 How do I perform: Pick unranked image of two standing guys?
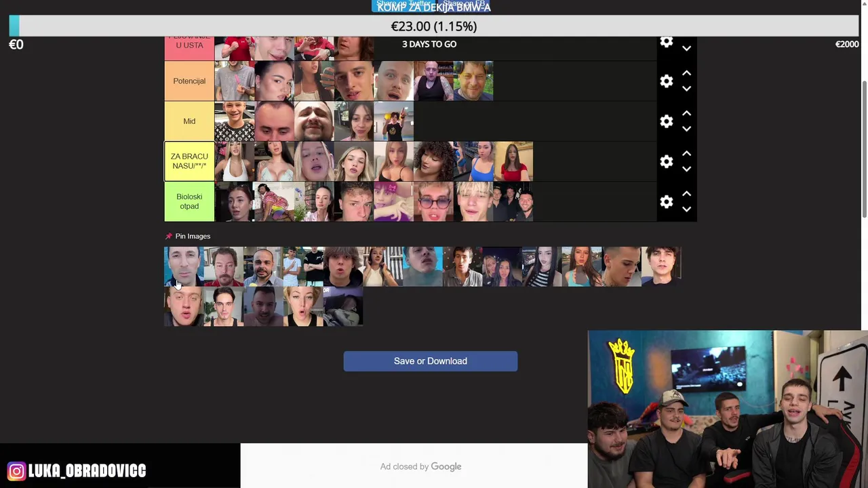coord(303,266)
